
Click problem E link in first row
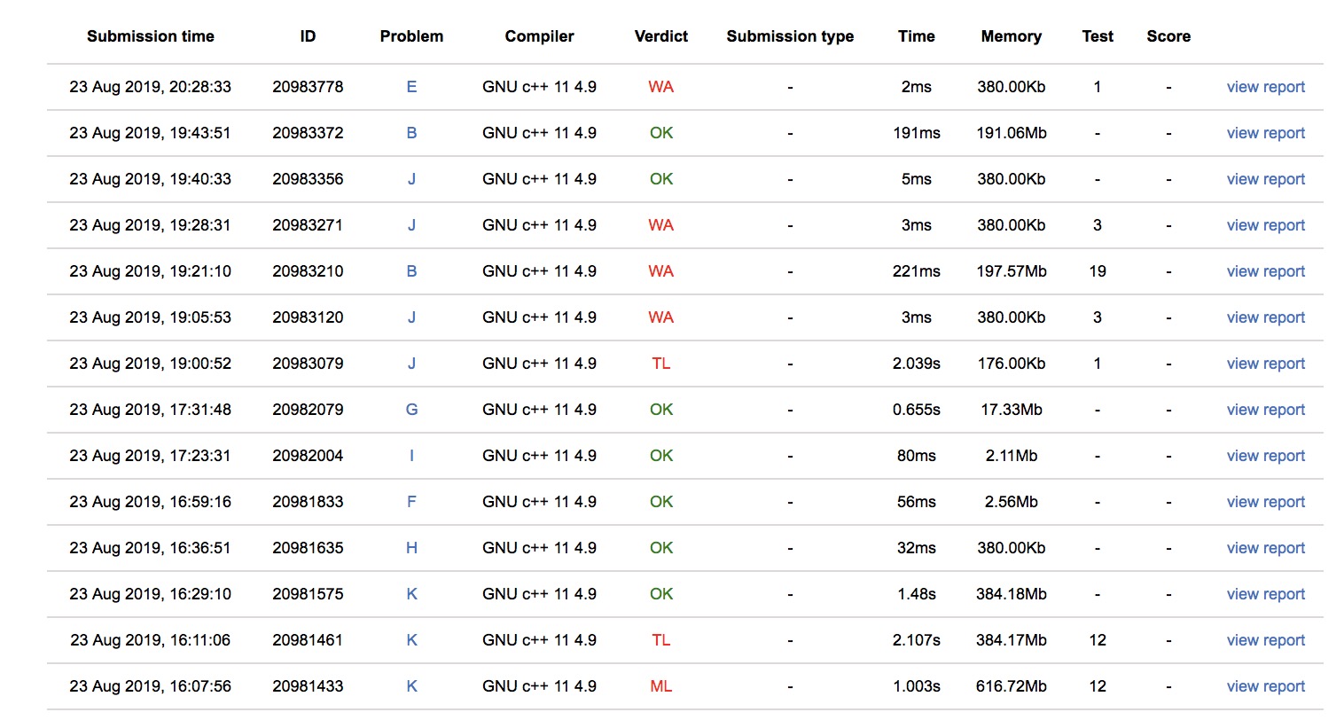point(411,87)
